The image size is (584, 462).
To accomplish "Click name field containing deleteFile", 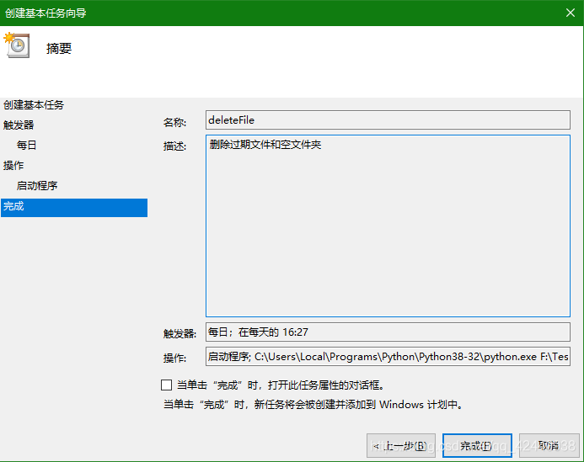I will click(388, 119).
